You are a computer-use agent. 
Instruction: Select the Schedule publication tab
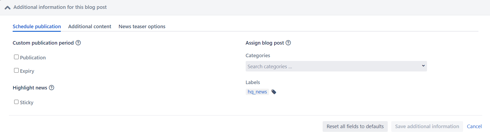click(x=37, y=26)
